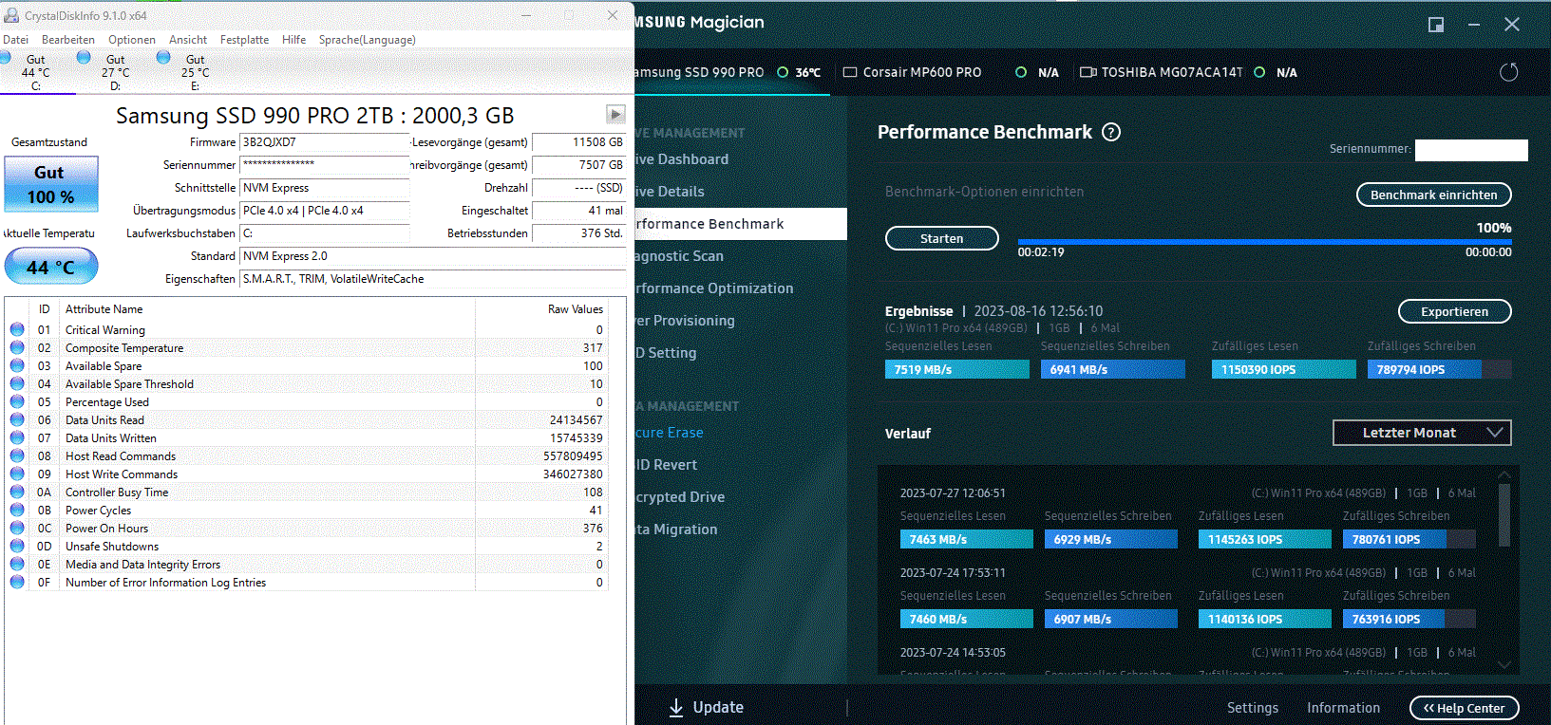Open the Sprache(Language) menu
The height and width of the screenshot is (725, 1551).
click(x=367, y=40)
